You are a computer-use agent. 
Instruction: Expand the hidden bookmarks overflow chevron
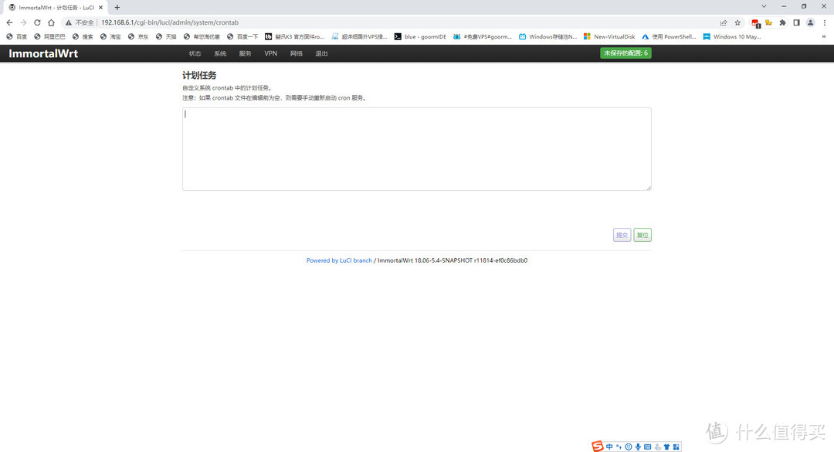(x=823, y=36)
